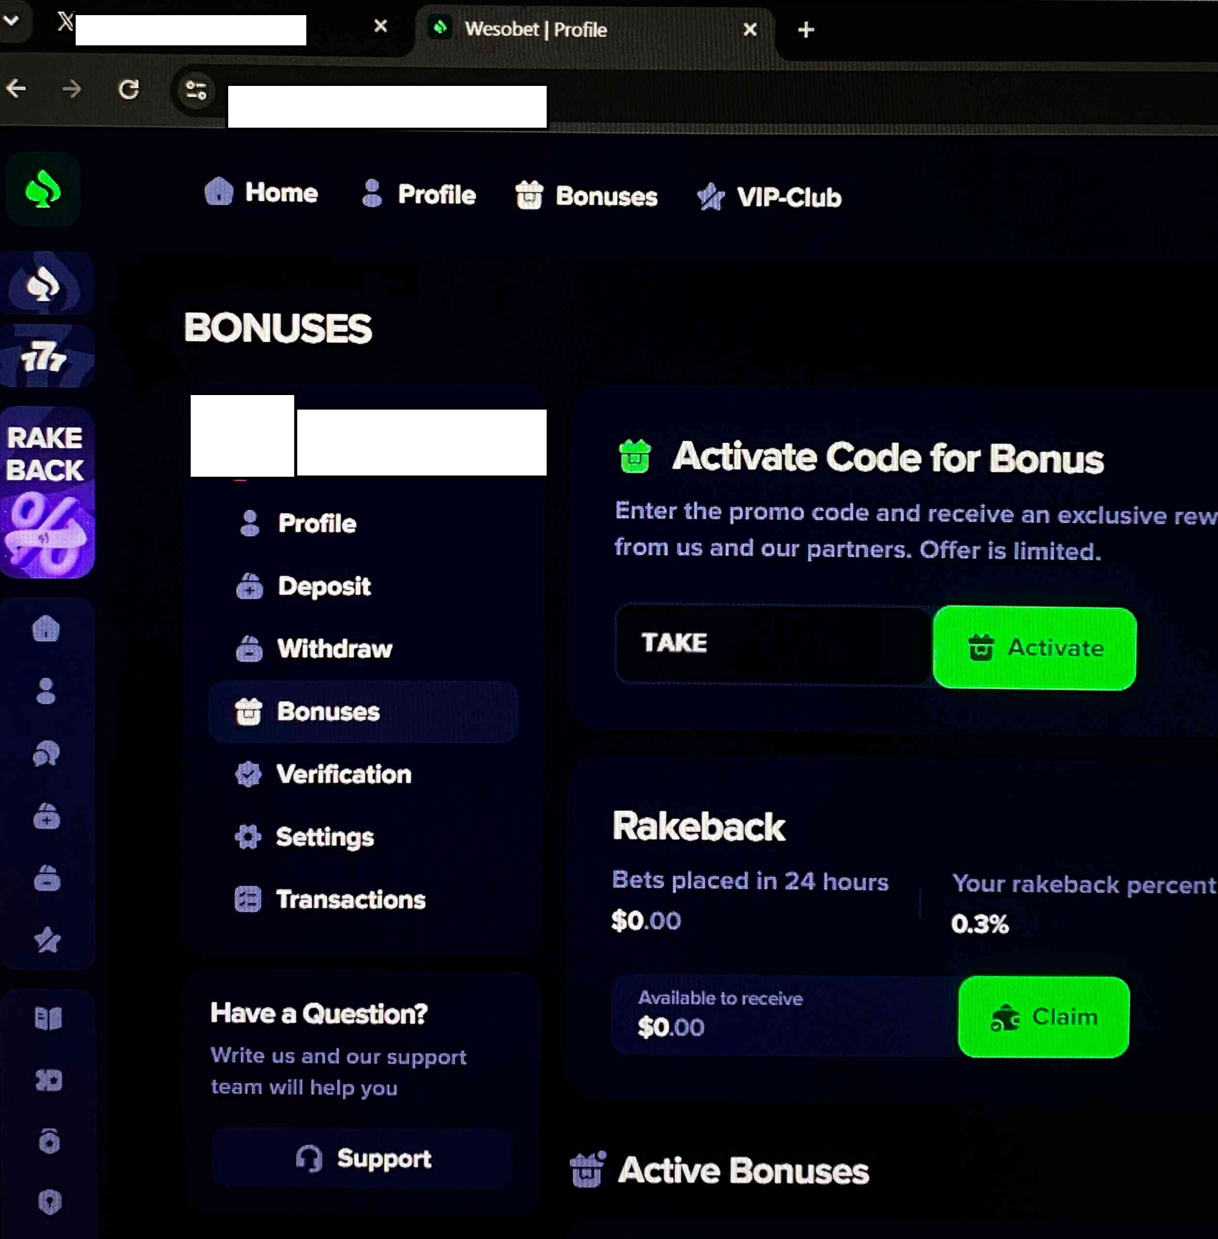Click the 'Bets placed in 24 hours' label

click(751, 881)
